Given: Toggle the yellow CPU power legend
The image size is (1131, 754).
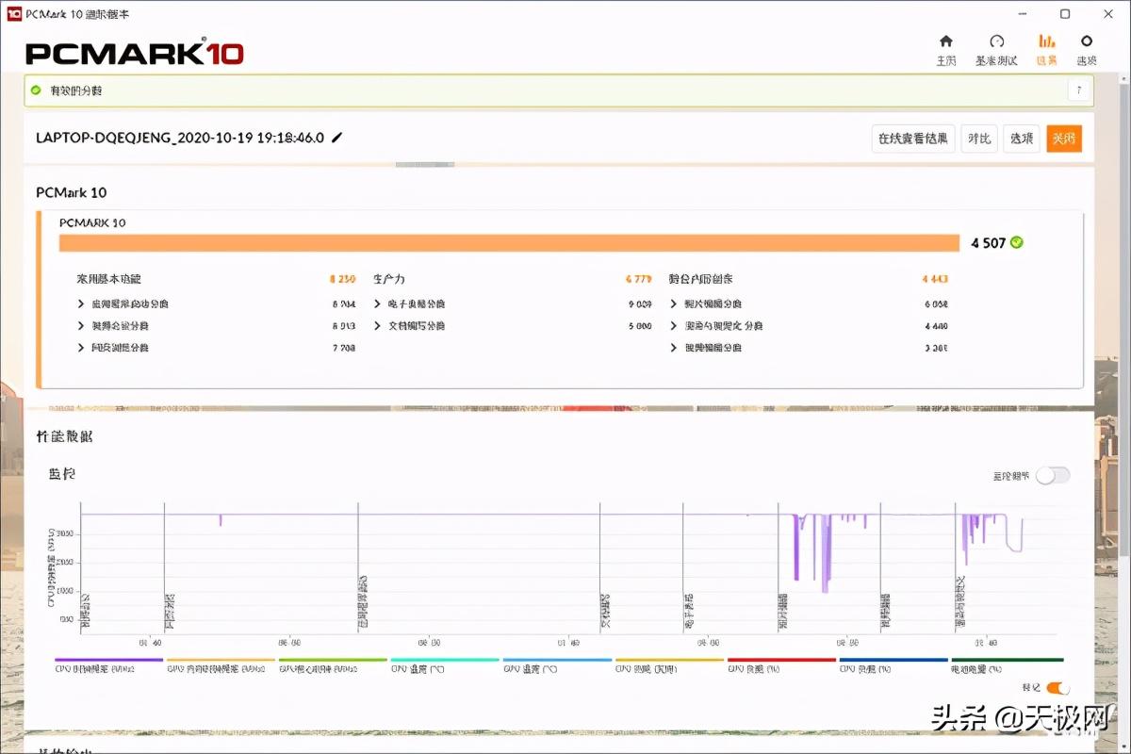Looking at the screenshot, I should (668, 664).
